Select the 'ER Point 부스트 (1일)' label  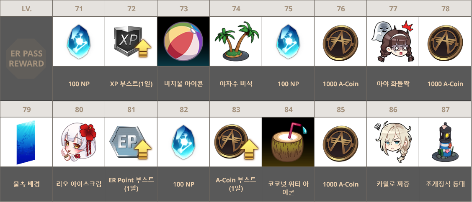tap(131, 184)
